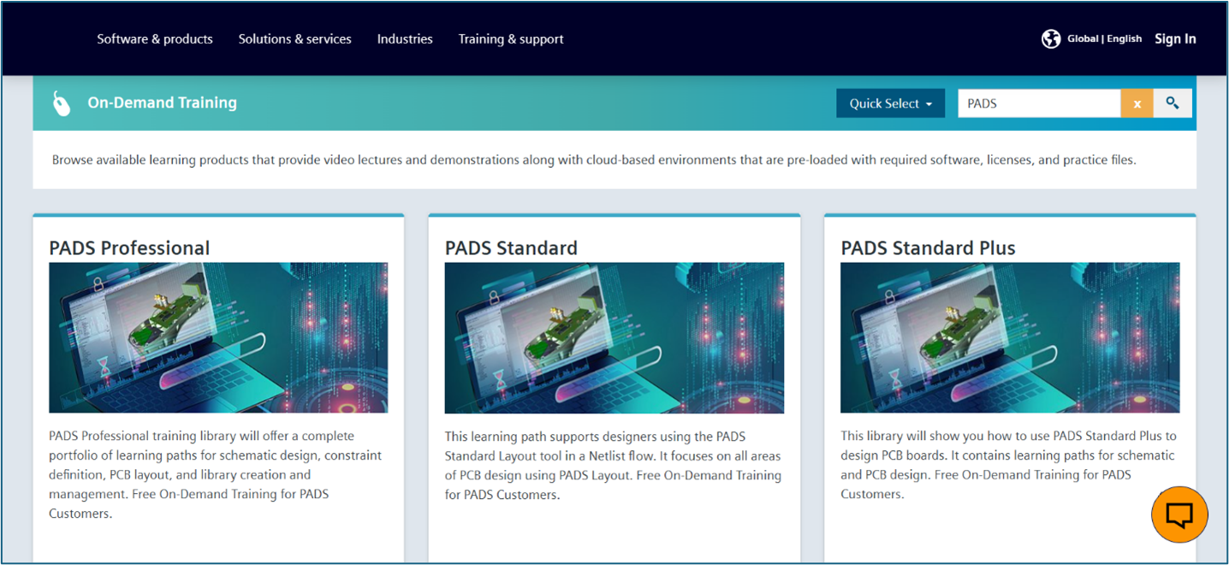
Task: Click the PADS Standard course thumbnail
Action: click(x=614, y=337)
